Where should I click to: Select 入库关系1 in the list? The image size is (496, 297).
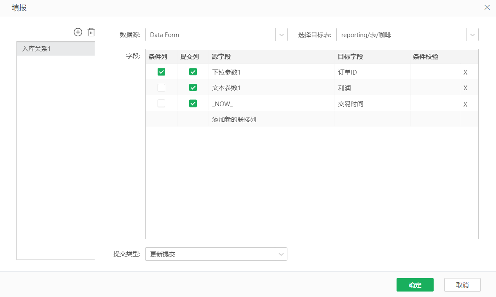tap(56, 49)
